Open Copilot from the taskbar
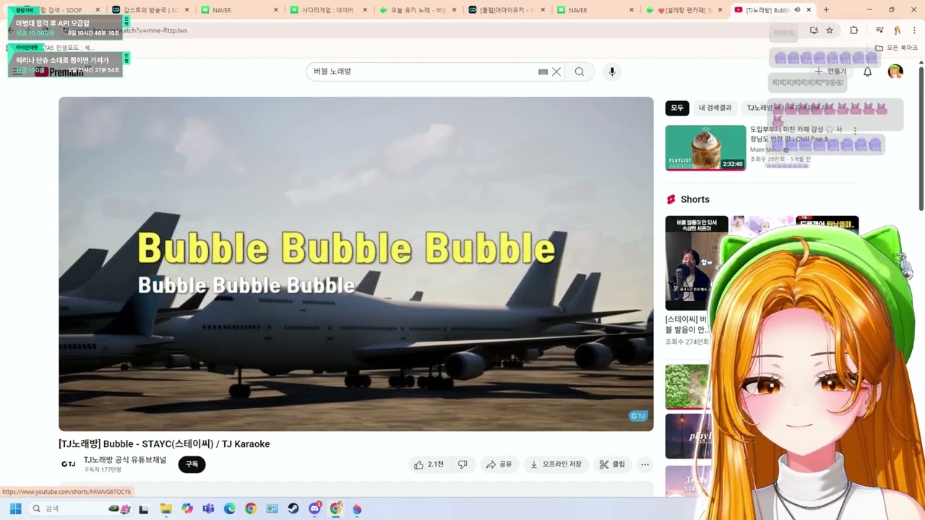Image resolution: width=925 pixels, height=520 pixels. tap(187, 508)
